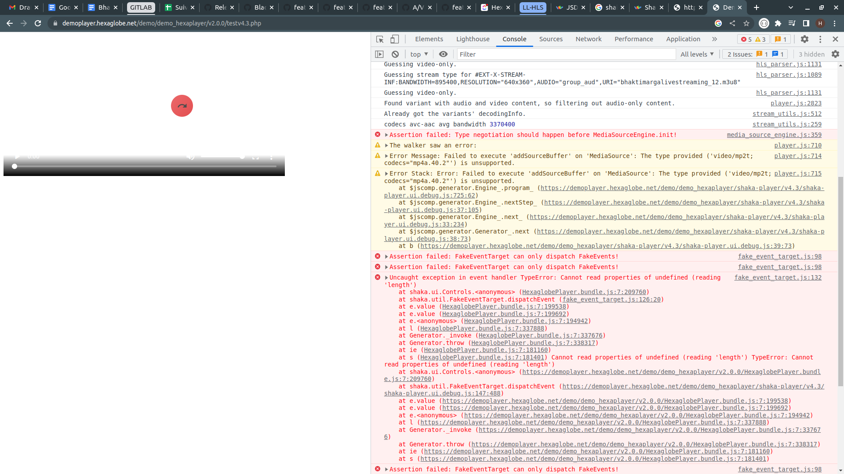Toggle the device toolbar
The width and height of the screenshot is (844, 474).
click(394, 39)
